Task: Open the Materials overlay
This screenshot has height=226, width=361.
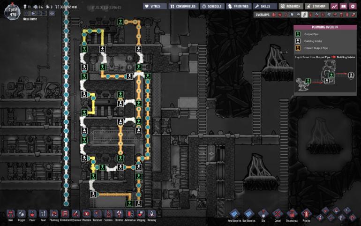Action: tap(292, 15)
